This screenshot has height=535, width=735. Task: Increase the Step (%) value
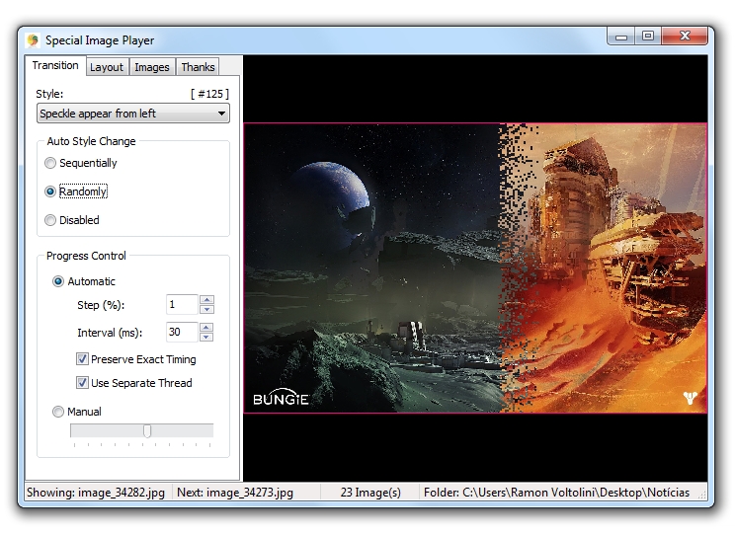(206, 299)
